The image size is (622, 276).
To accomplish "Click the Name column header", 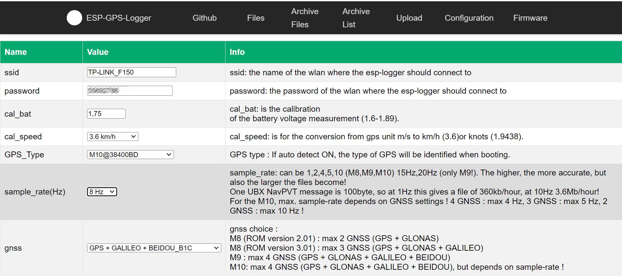I will click(16, 52).
